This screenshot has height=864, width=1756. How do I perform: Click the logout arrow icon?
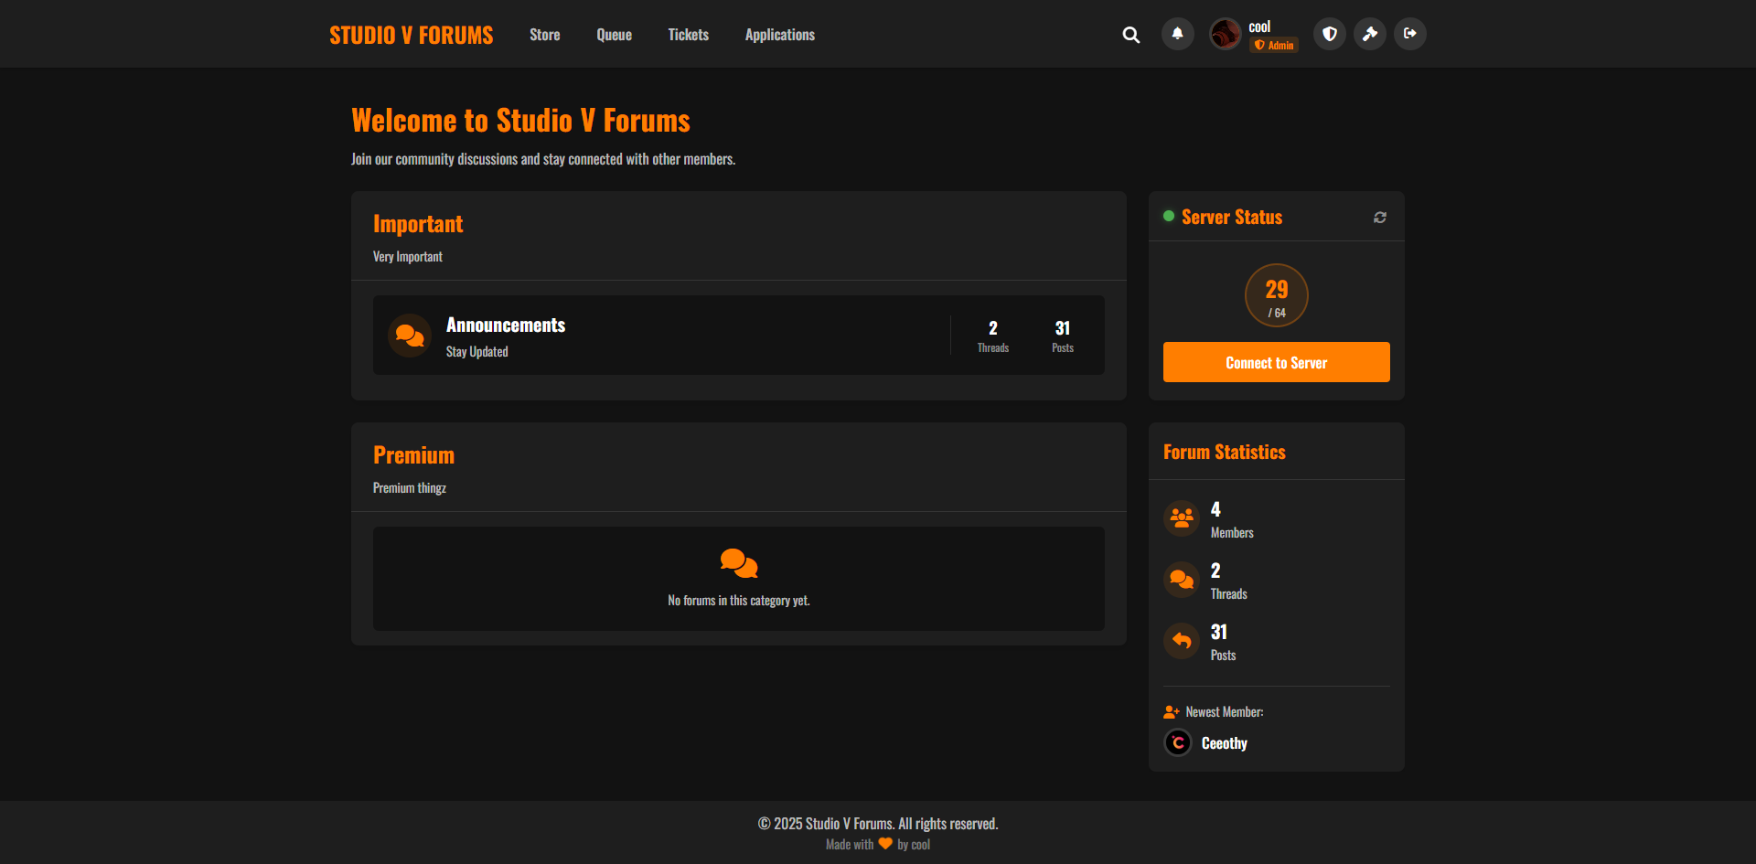[x=1409, y=34]
